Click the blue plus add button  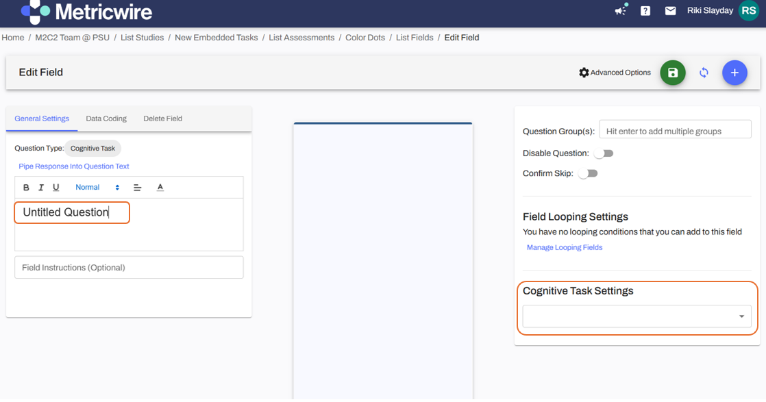(734, 73)
